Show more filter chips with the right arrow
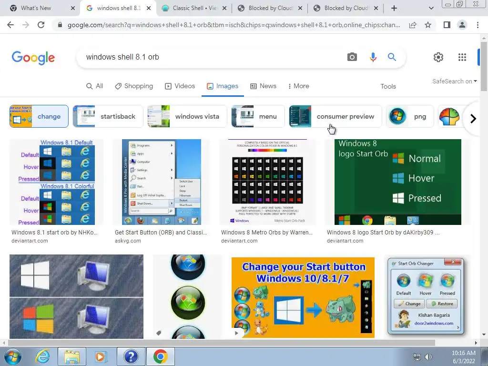This screenshot has width=488, height=366. pos(473,119)
